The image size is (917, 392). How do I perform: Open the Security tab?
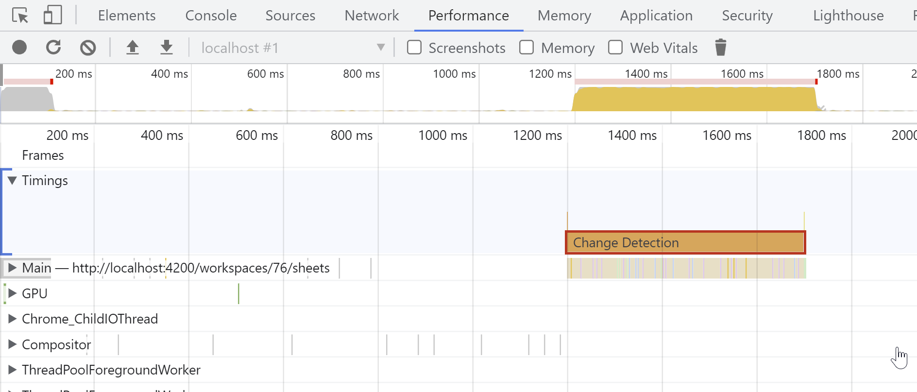click(x=747, y=16)
